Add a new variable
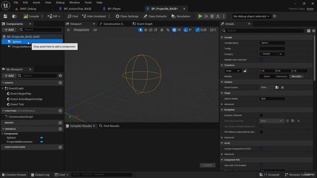 tap(60, 129)
